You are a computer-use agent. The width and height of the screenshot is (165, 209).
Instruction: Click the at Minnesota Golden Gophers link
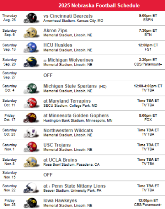pos(76,115)
